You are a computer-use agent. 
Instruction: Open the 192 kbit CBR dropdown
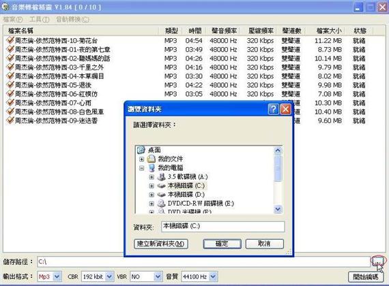click(109, 276)
